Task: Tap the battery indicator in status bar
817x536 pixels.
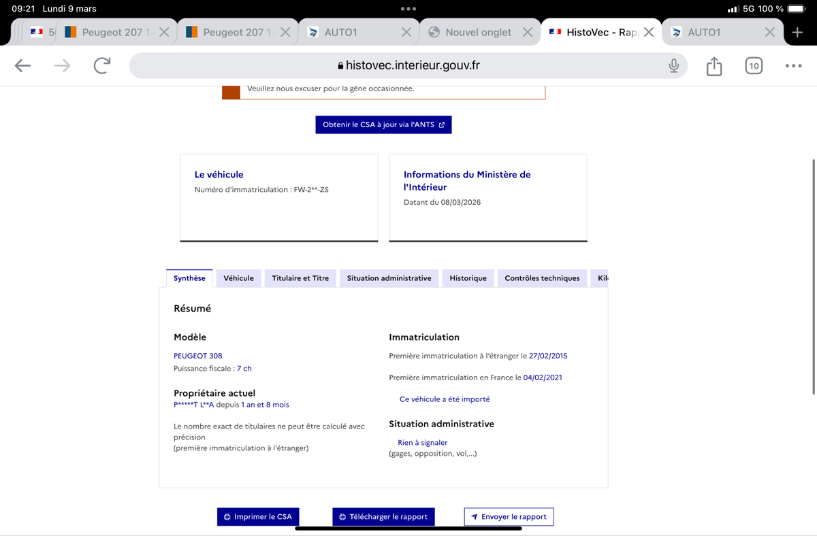Action: pos(796,9)
